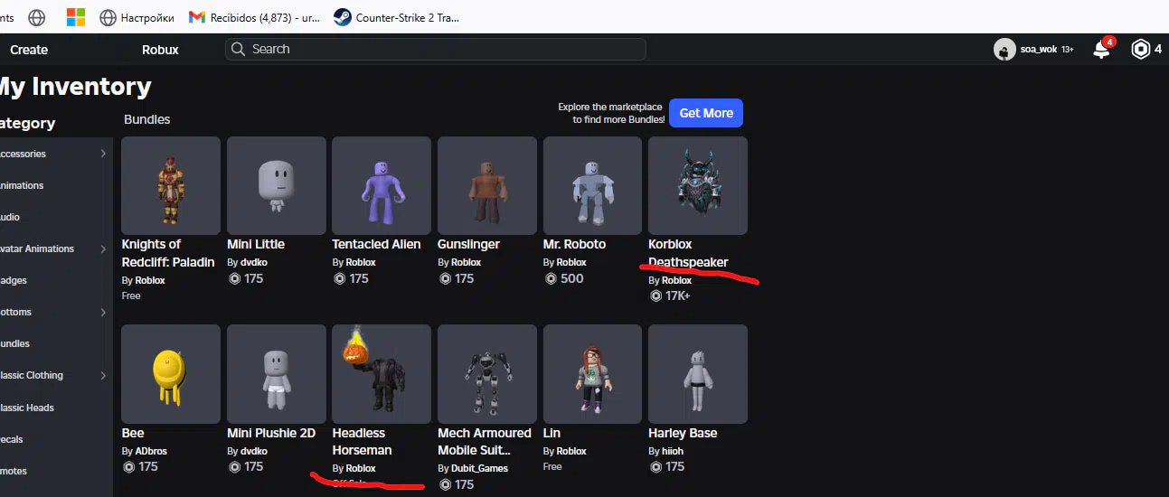Select Emotes in the category sidebar
The image size is (1169, 497).
point(14,471)
